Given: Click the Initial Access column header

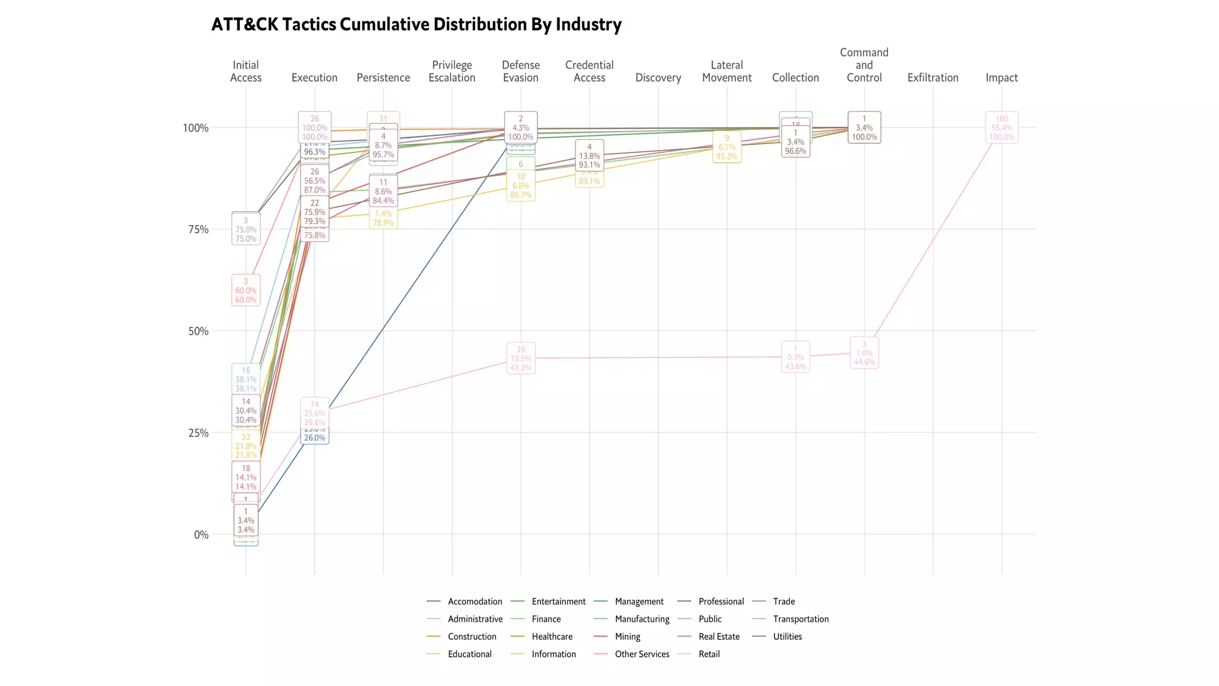Looking at the screenshot, I should coord(246,71).
